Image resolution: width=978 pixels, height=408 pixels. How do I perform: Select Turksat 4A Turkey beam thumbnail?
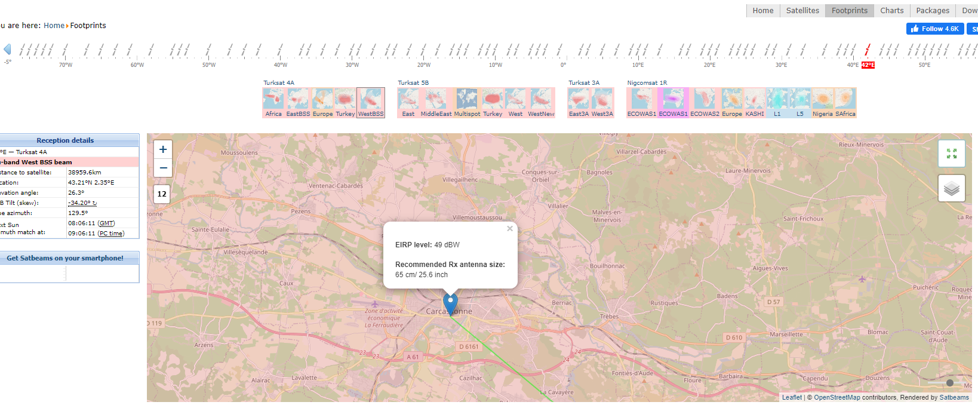click(x=345, y=103)
